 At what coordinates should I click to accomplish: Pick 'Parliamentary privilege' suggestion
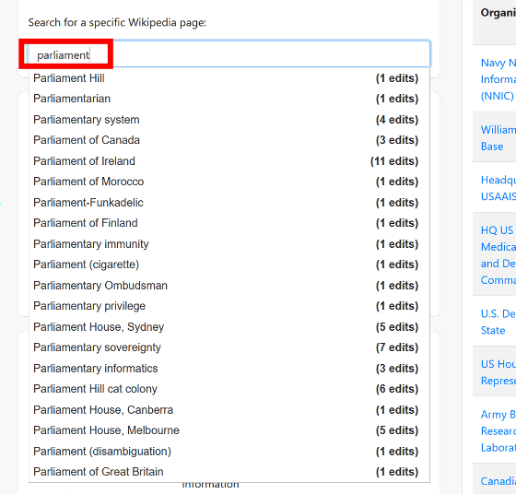pos(229,306)
